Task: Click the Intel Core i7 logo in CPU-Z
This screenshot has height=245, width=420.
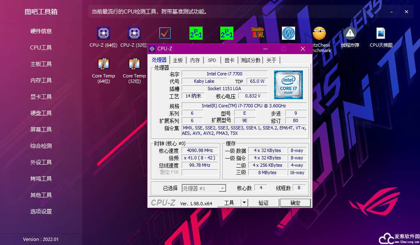Action: (x=288, y=85)
